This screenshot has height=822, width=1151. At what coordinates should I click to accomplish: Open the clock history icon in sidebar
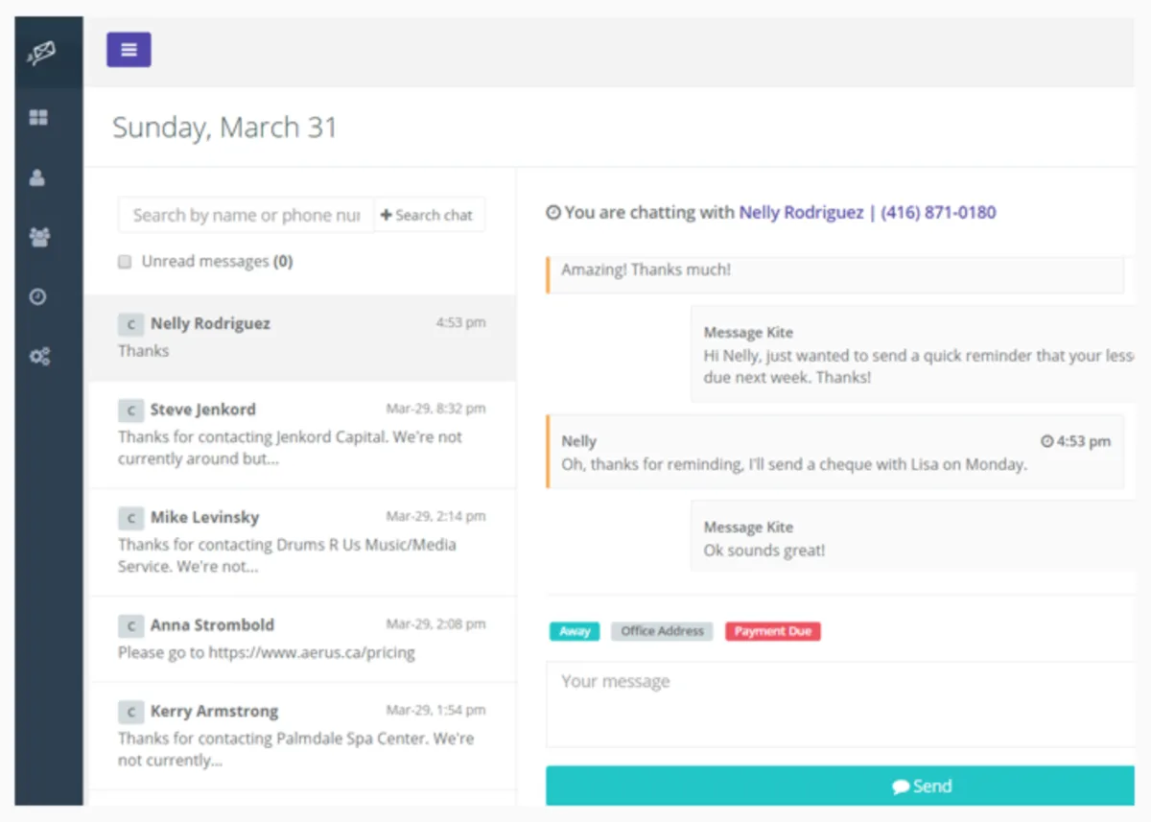coord(38,297)
